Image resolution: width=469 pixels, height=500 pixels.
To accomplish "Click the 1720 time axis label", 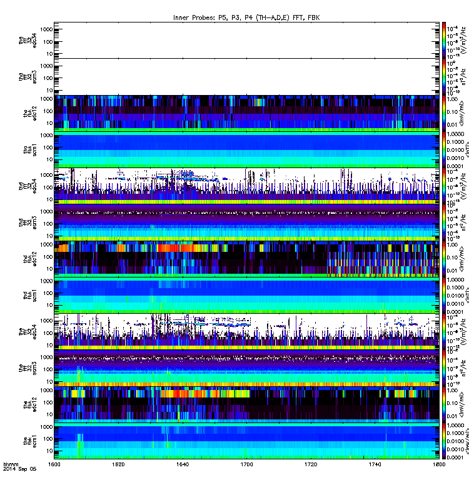I will 311,464.
